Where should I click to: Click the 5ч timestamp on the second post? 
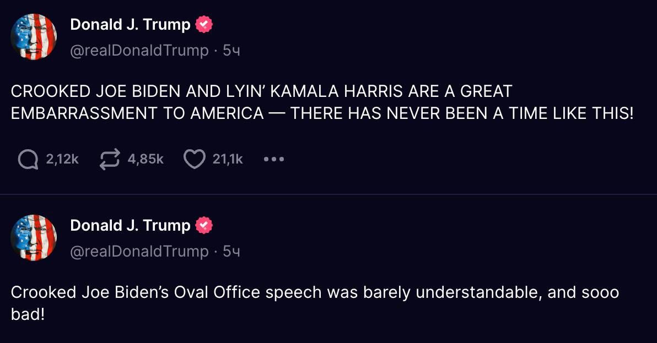(231, 252)
